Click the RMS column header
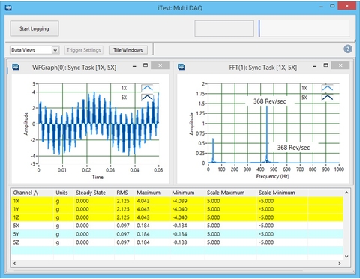 coord(122,193)
